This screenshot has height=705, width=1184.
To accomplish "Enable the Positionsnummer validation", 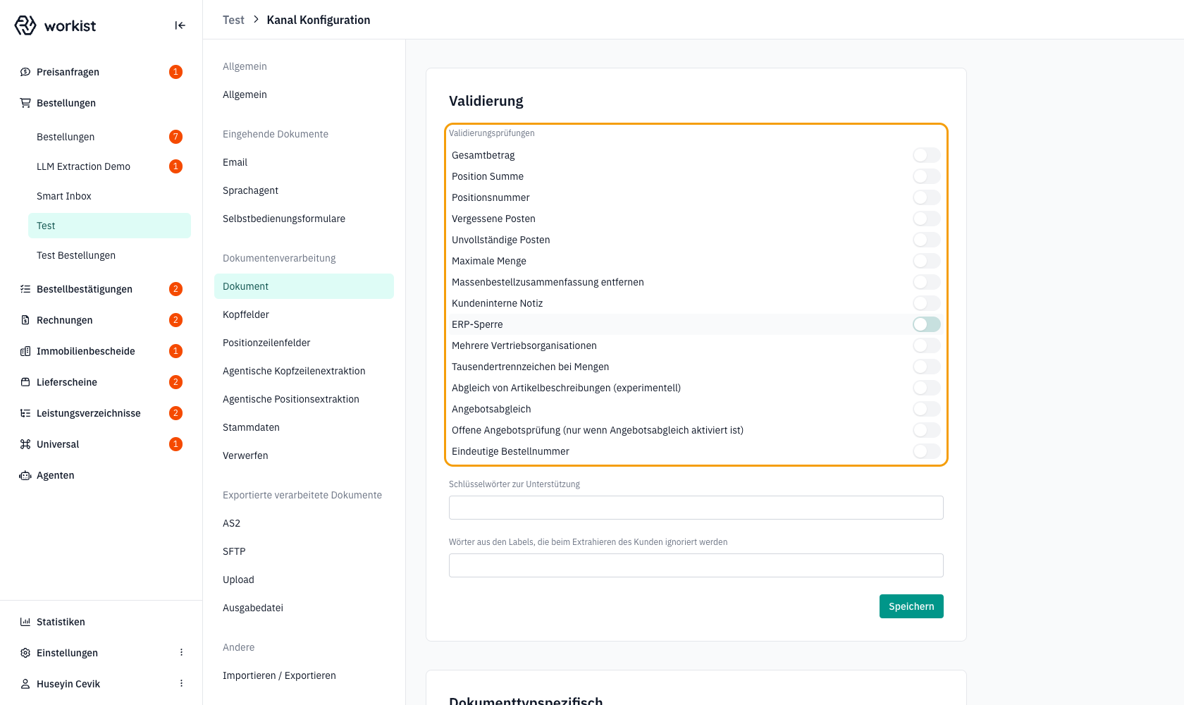I will 927,197.
